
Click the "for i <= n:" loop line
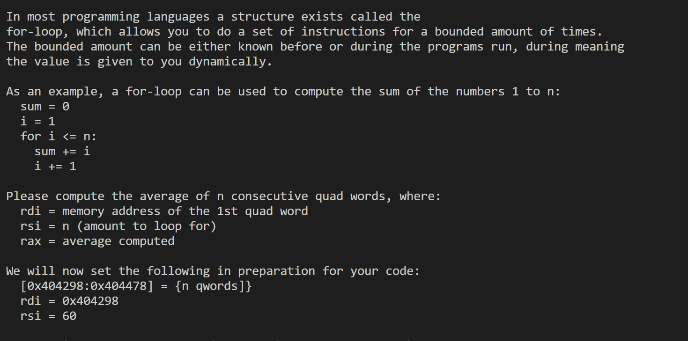click(x=59, y=137)
